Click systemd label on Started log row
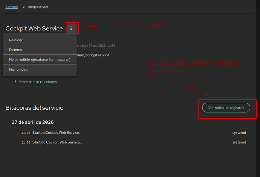 [x=239, y=133]
